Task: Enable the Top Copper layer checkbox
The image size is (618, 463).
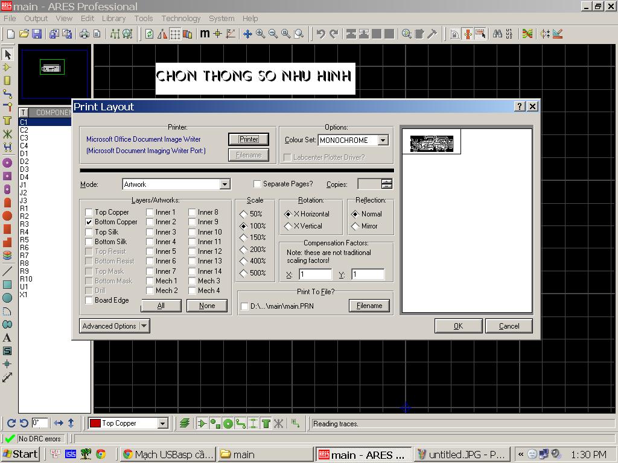Action: (x=89, y=212)
